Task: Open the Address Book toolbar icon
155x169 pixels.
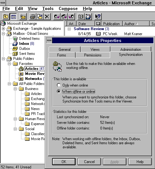Action: [x=81, y=17]
